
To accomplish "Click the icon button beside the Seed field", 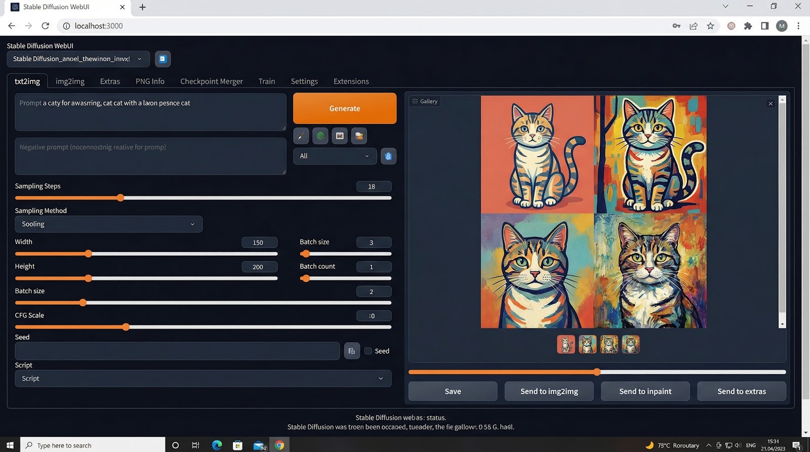I will click(352, 351).
